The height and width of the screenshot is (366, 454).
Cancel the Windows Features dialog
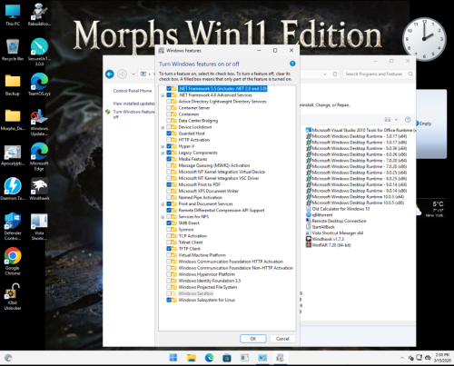tap(282, 339)
